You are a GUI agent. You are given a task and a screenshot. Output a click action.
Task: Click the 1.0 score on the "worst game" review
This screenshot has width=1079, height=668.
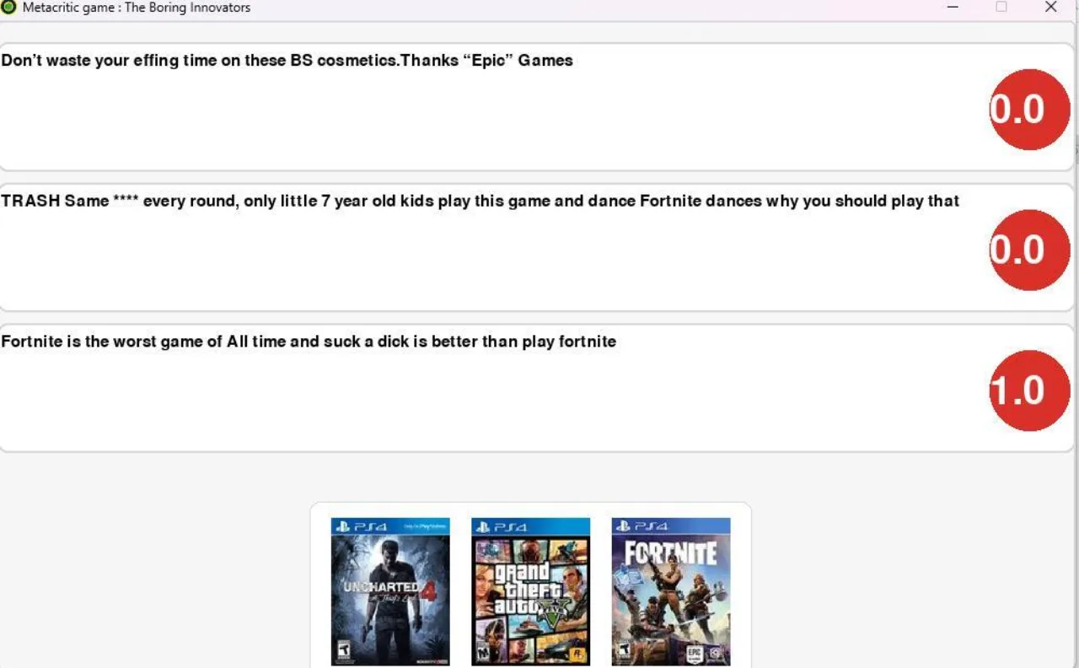click(1030, 391)
